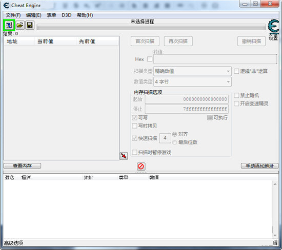Enable the 开启变速精灵 checkbox
This screenshot has width=282, height=250.
click(x=236, y=103)
